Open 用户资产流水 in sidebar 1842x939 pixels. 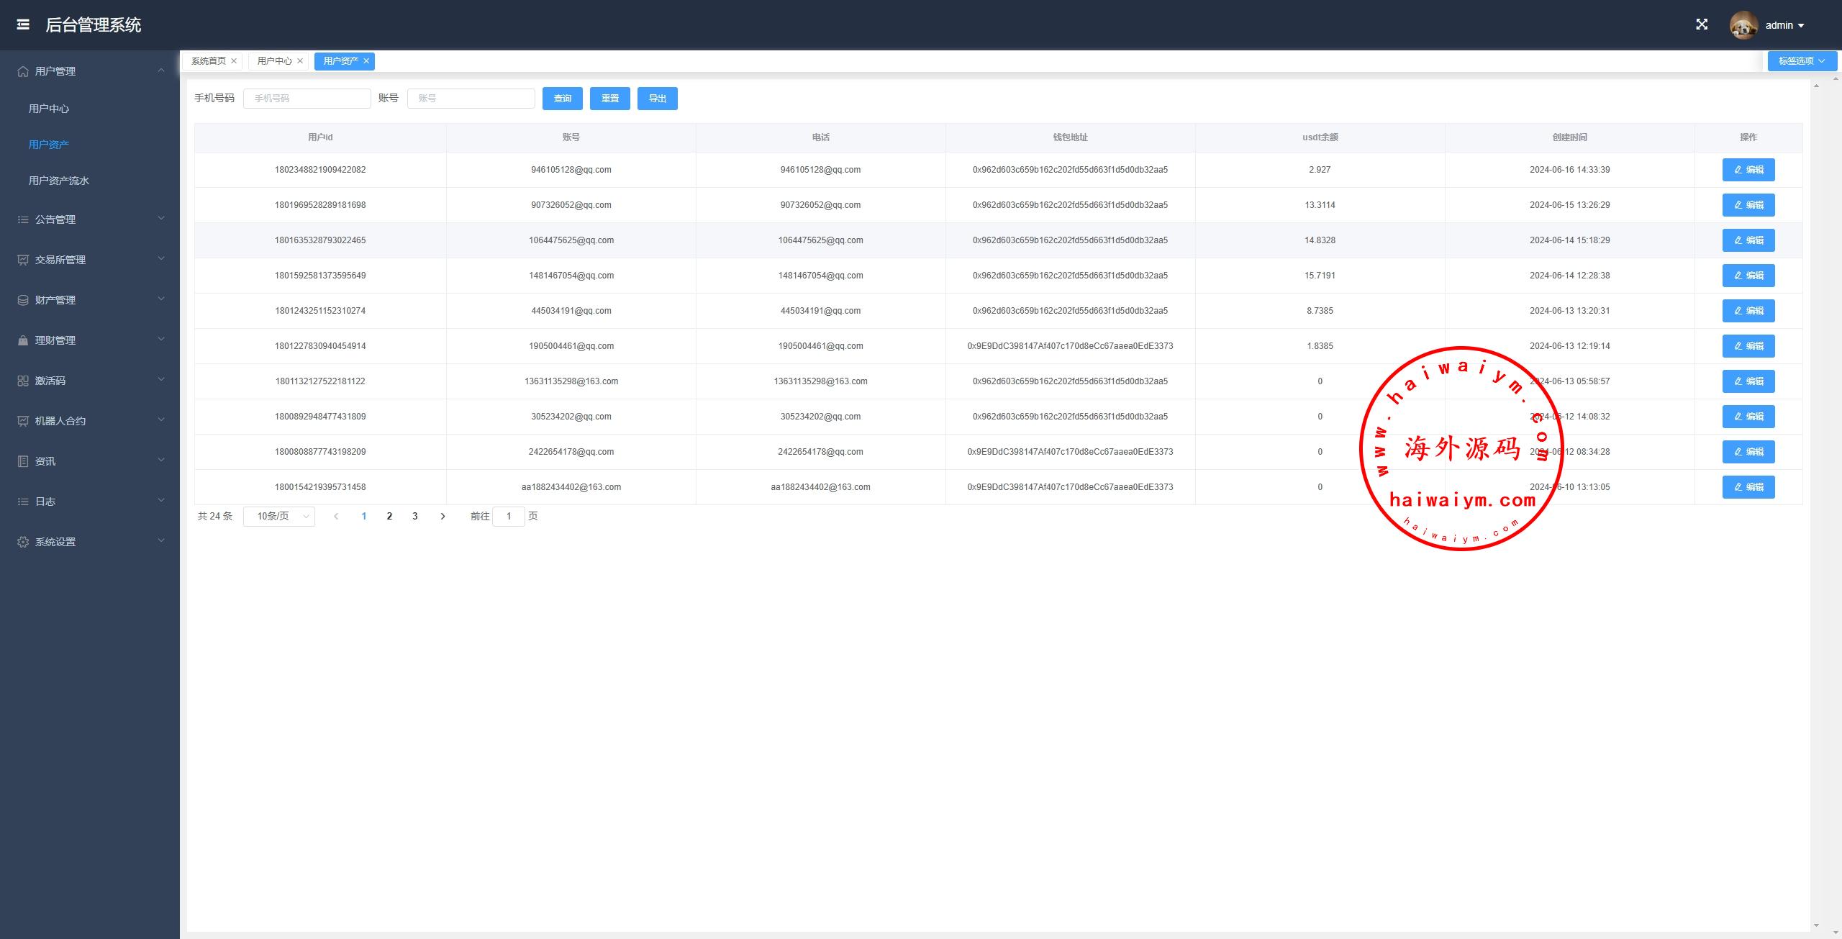coord(59,181)
